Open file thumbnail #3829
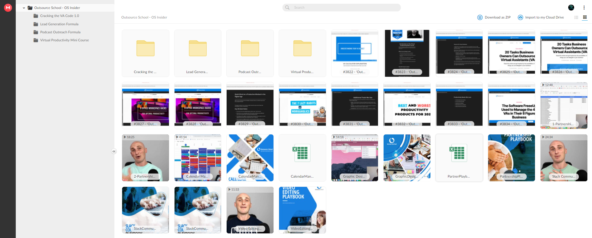 250,105
